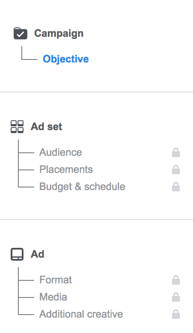Open Budget & schedule step
This screenshot has width=193, height=333.
(x=82, y=187)
